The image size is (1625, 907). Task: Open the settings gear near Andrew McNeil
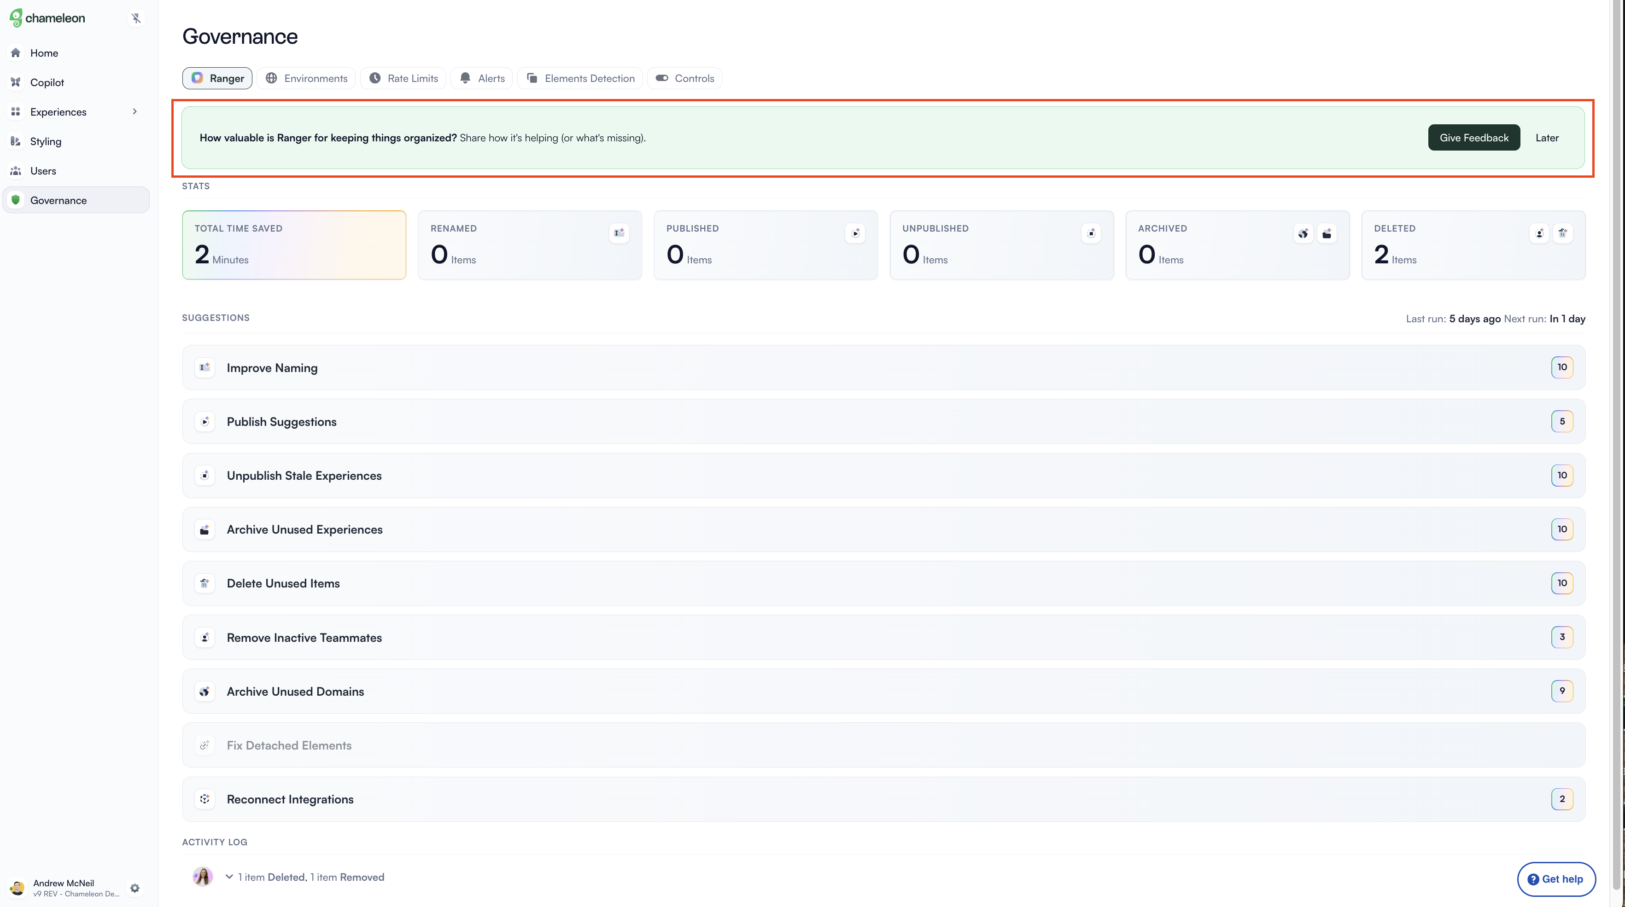point(134,888)
